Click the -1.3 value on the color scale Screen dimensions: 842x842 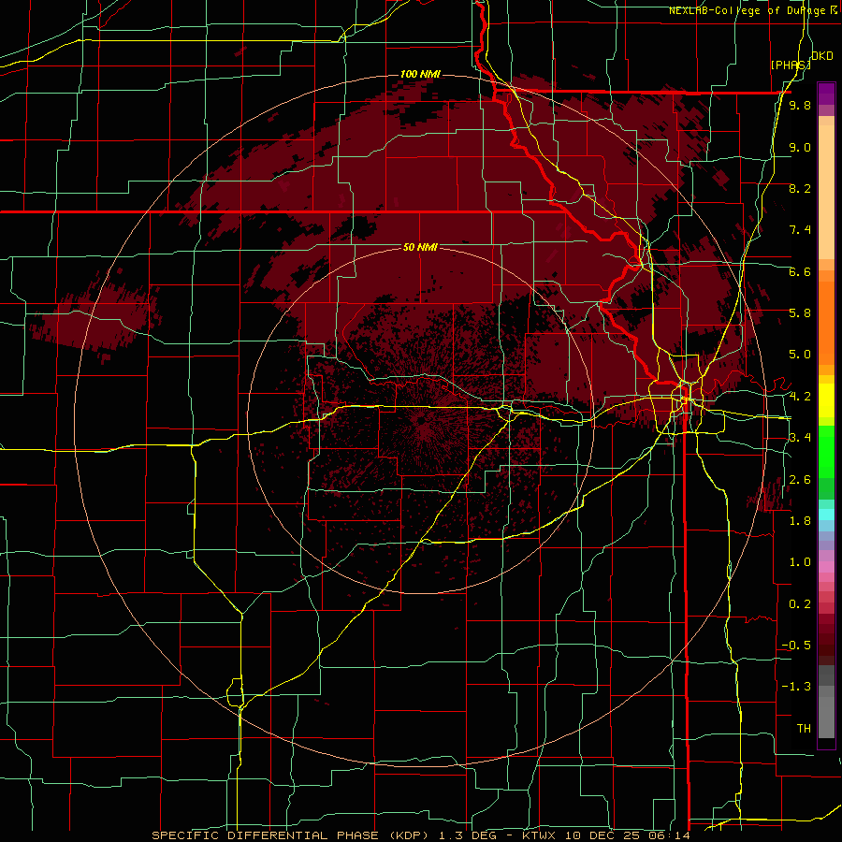(796, 687)
